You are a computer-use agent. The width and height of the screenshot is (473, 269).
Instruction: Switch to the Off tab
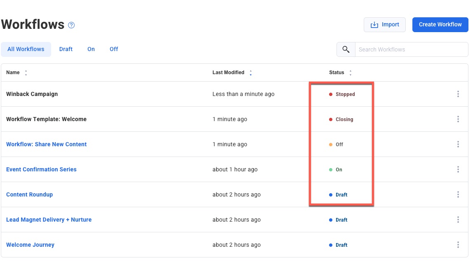(114, 49)
